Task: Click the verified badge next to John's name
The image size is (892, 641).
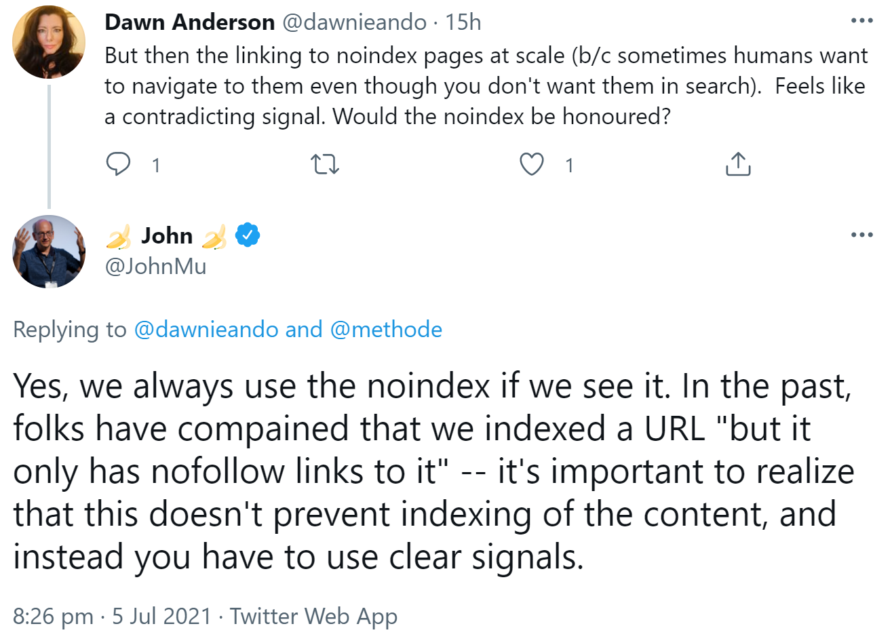Action: pyautogui.click(x=248, y=235)
